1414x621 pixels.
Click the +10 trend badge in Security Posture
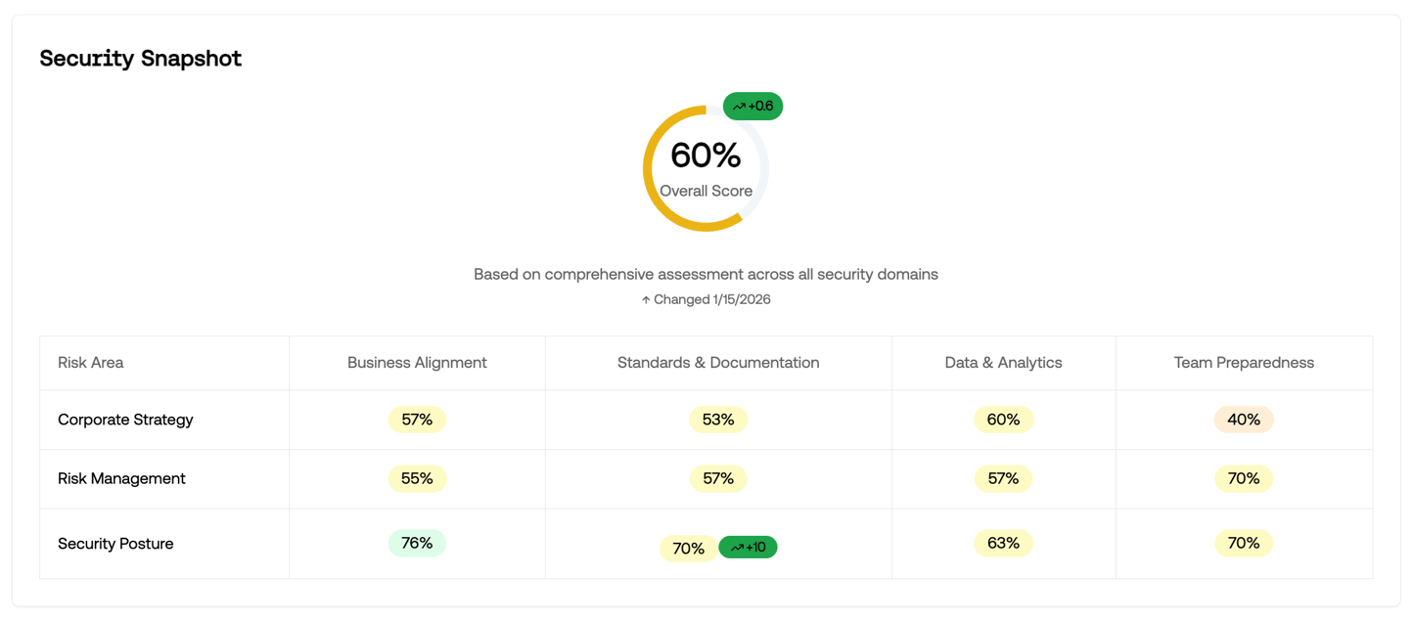[748, 548]
